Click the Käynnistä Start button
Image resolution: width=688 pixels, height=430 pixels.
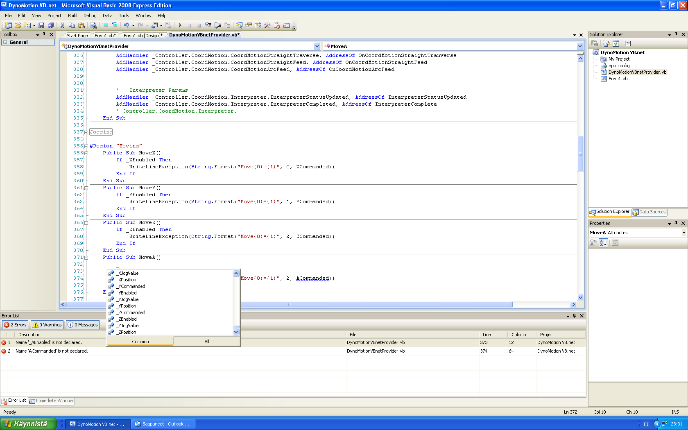(28, 424)
